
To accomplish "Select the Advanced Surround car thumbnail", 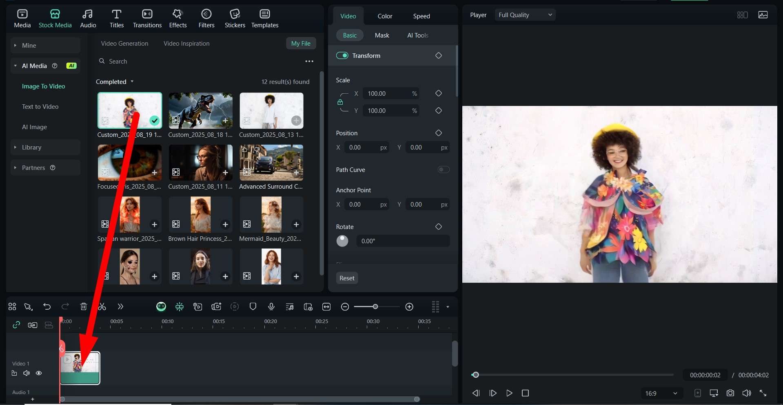I will [x=271, y=163].
